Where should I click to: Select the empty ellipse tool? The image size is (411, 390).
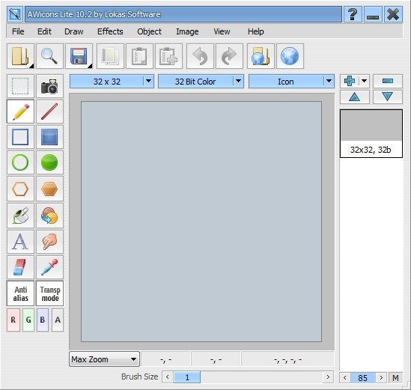point(20,162)
